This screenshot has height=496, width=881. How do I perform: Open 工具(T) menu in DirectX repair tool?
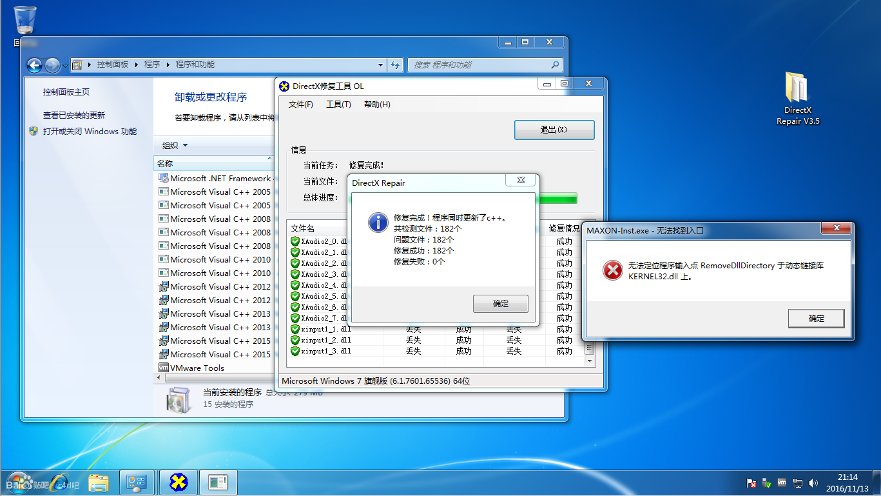click(x=338, y=104)
